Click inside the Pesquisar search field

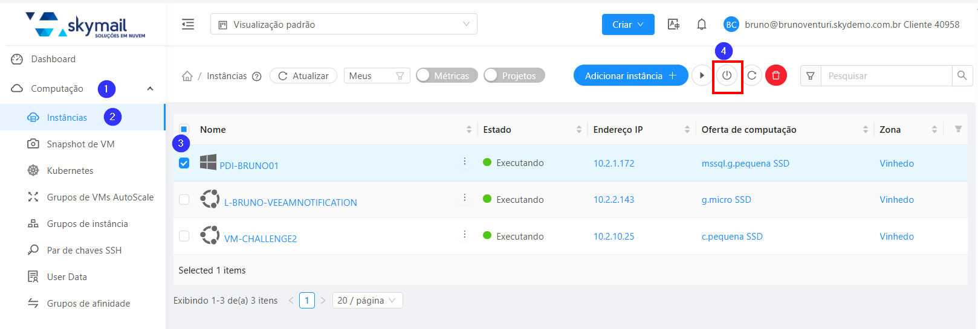886,75
